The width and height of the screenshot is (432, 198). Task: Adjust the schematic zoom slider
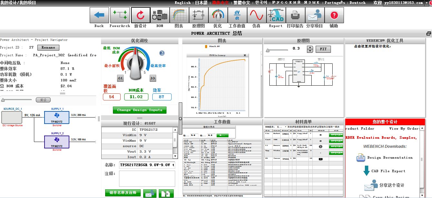tap(277, 50)
